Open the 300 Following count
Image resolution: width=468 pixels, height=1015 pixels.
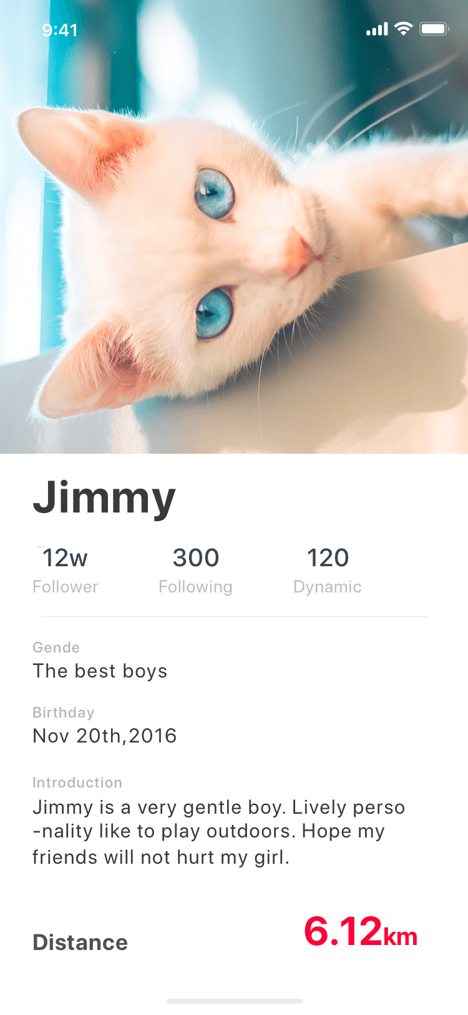click(x=196, y=557)
